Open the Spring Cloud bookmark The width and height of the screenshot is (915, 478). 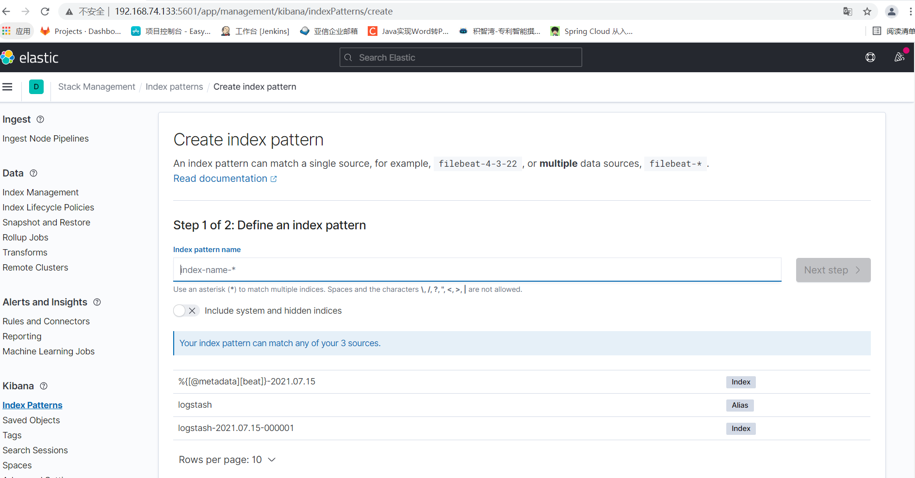(591, 31)
